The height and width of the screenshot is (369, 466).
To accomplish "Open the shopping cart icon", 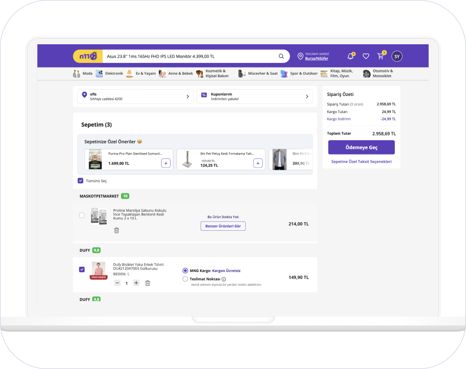I will click(380, 56).
